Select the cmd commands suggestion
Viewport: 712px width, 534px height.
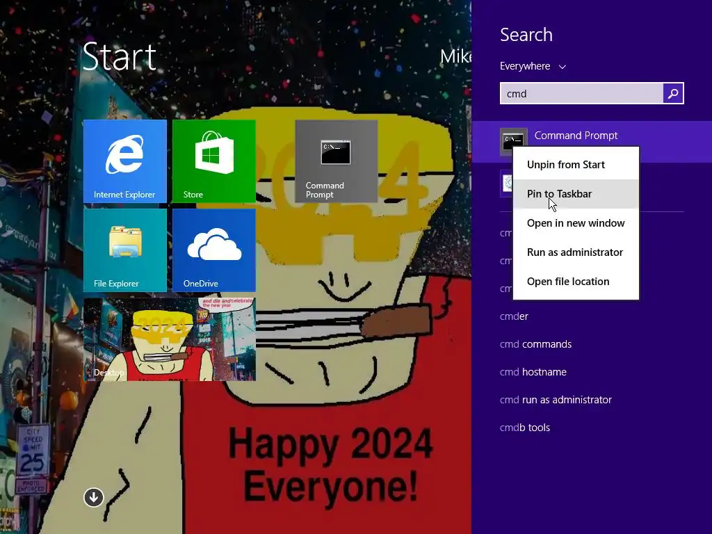pos(536,343)
